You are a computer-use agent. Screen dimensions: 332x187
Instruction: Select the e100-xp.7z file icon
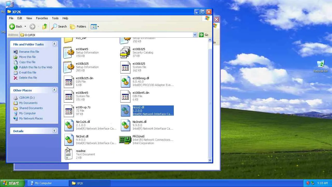click(x=69, y=111)
